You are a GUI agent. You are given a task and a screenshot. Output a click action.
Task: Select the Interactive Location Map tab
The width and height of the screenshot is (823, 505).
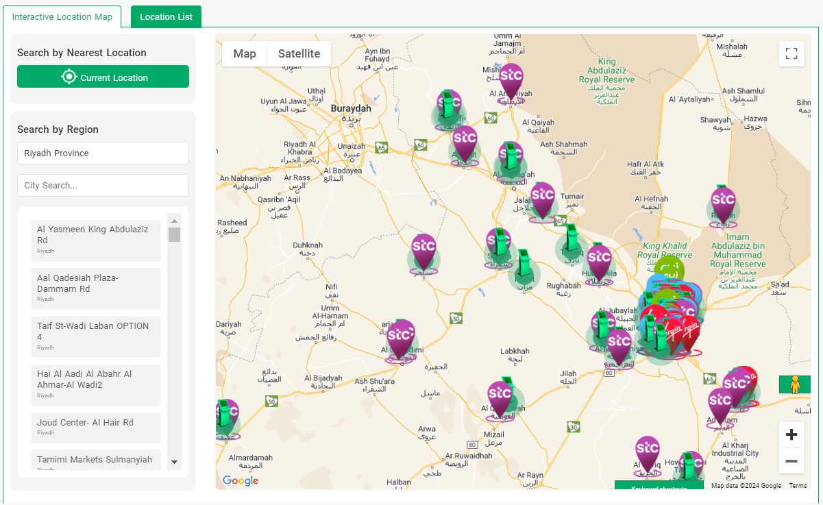point(62,16)
